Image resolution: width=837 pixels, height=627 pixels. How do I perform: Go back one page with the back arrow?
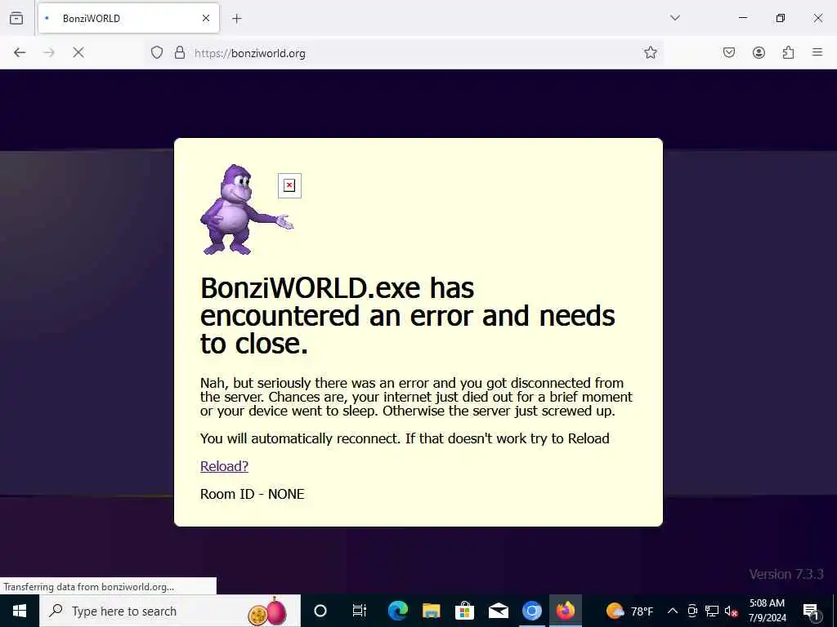[x=20, y=52]
